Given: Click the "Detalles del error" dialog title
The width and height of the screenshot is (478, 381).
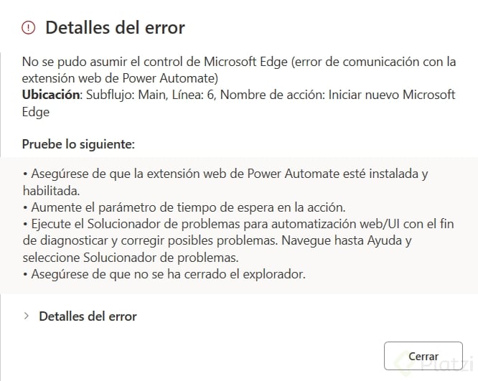Looking at the screenshot, I should pos(115,28).
